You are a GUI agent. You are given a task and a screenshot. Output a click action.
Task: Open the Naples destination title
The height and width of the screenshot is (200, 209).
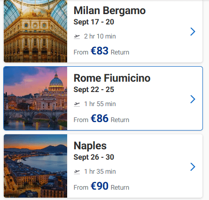(x=90, y=146)
